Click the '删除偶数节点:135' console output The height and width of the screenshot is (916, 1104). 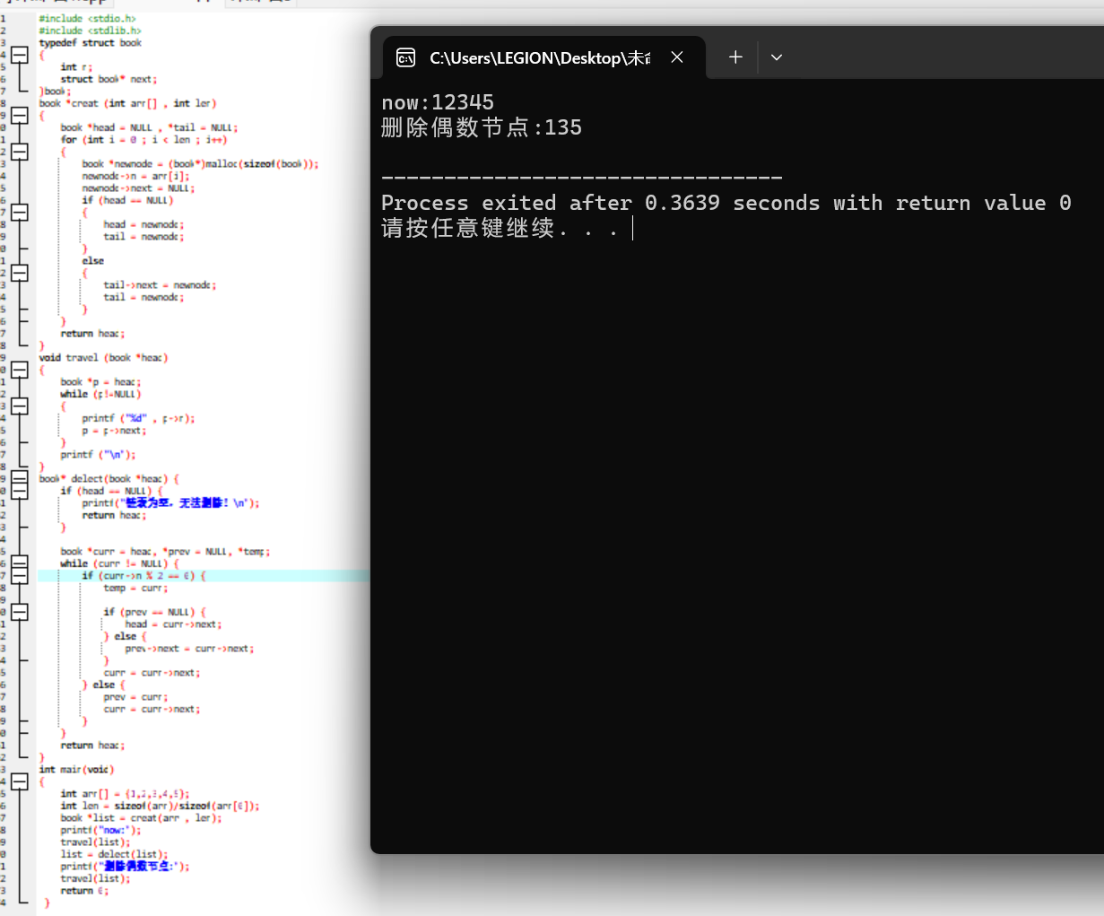(482, 127)
